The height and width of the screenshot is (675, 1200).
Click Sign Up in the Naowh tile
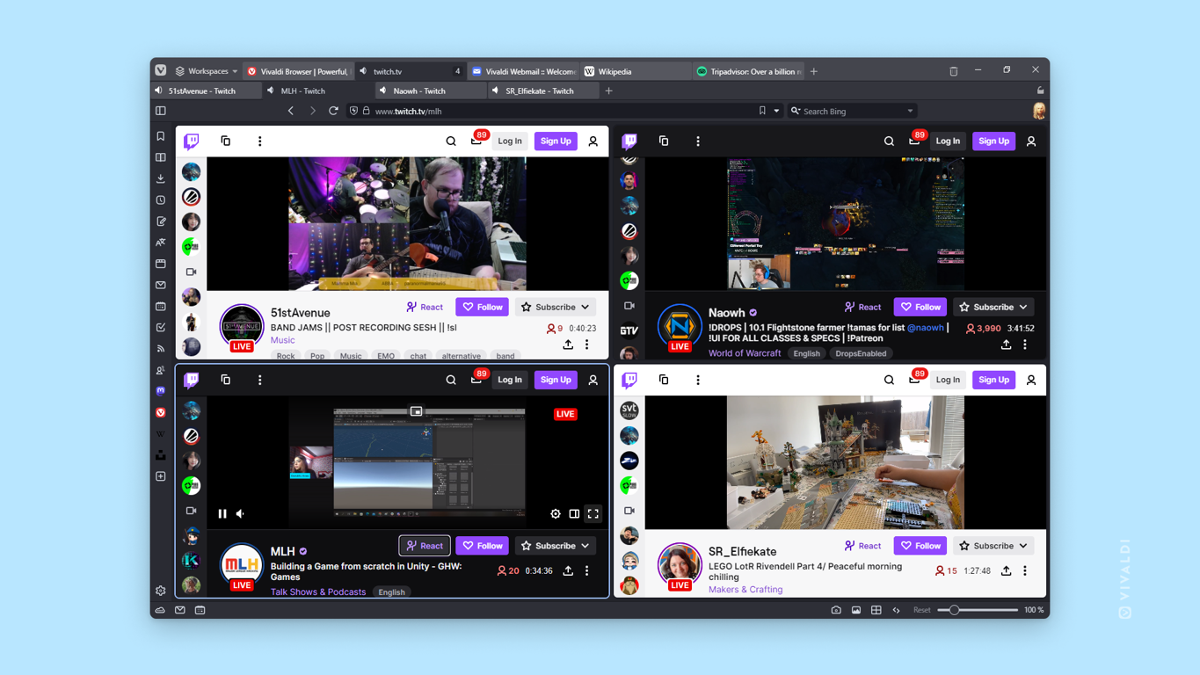coord(994,141)
